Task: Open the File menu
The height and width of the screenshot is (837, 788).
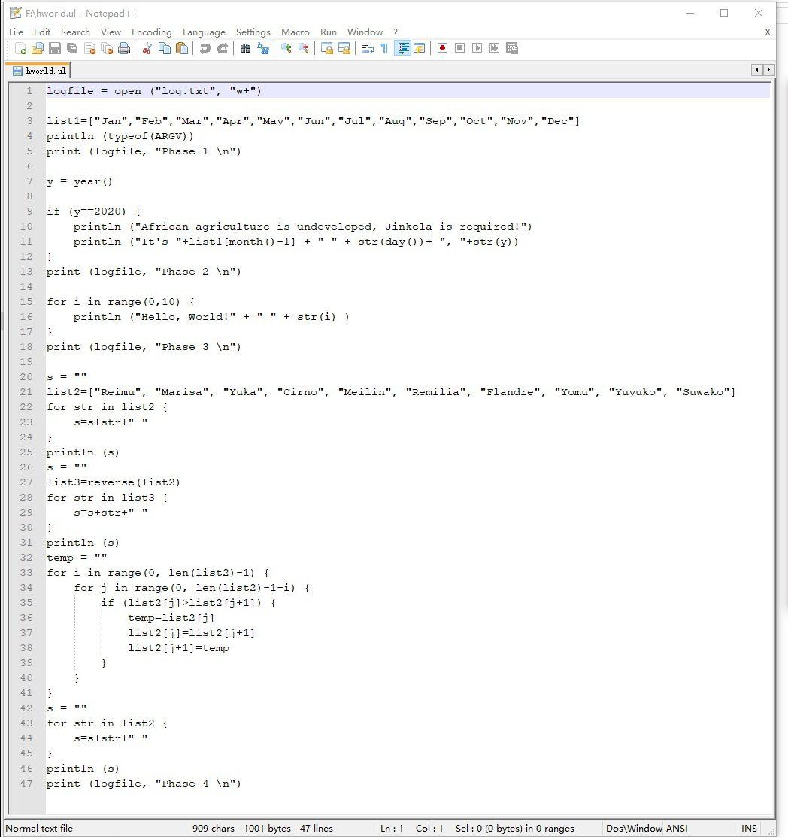Action: pos(16,32)
